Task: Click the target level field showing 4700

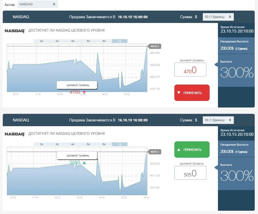Action: (190, 70)
